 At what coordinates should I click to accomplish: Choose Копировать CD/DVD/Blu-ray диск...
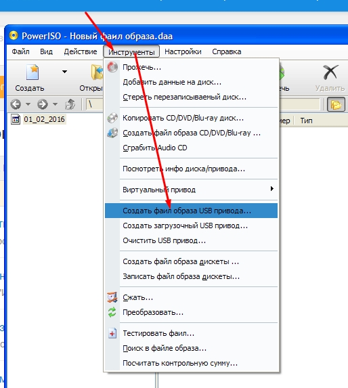[x=191, y=118]
